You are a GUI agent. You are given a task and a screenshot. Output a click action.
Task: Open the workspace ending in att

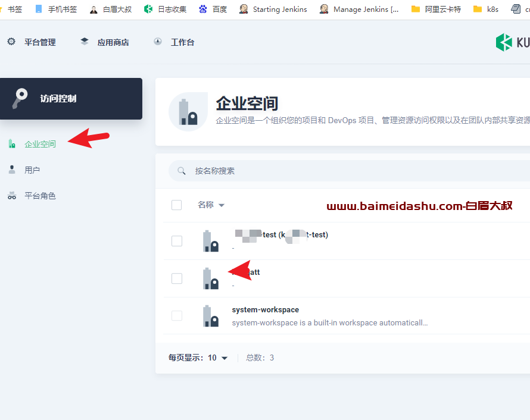click(246, 272)
